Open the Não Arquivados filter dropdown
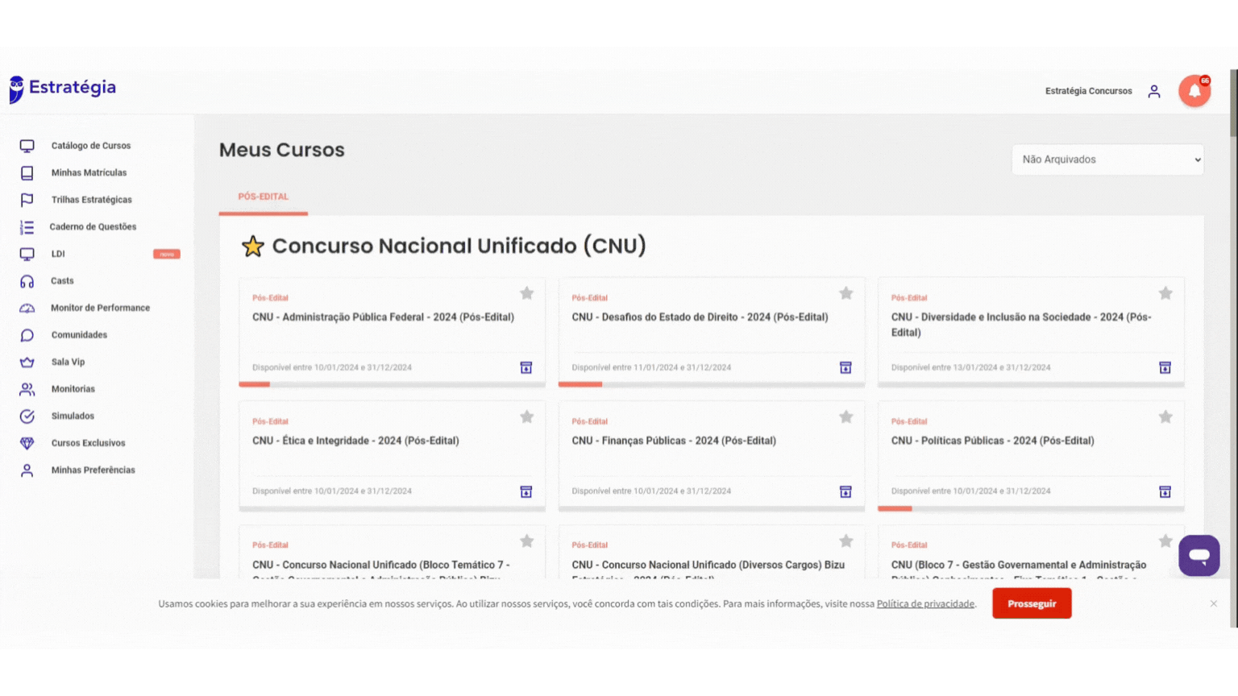This screenshot has height=696, width=1238. click(1107, 159)
